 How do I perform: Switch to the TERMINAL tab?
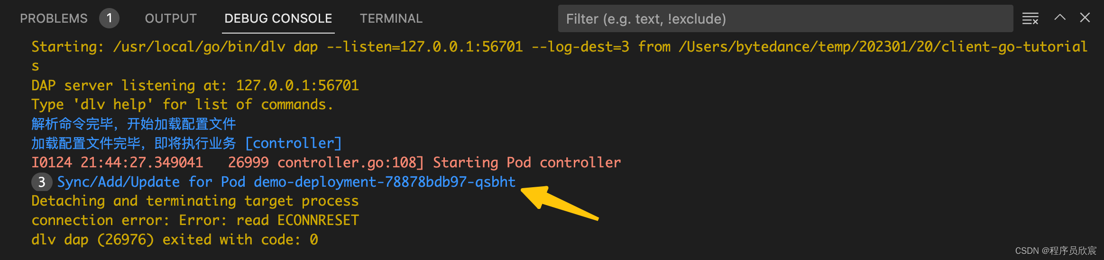391,18
